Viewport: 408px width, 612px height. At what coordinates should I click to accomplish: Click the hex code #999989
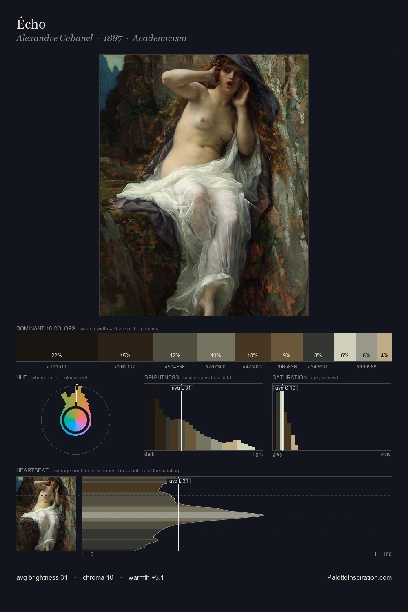tap(366, 366)
